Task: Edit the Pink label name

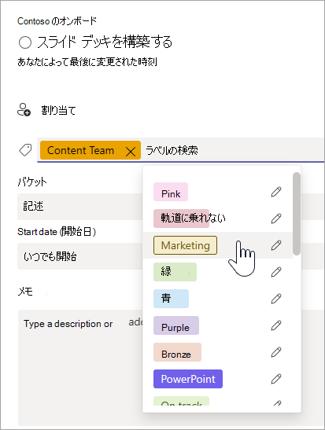Action: pyautogui.click(x=276, y=192)
